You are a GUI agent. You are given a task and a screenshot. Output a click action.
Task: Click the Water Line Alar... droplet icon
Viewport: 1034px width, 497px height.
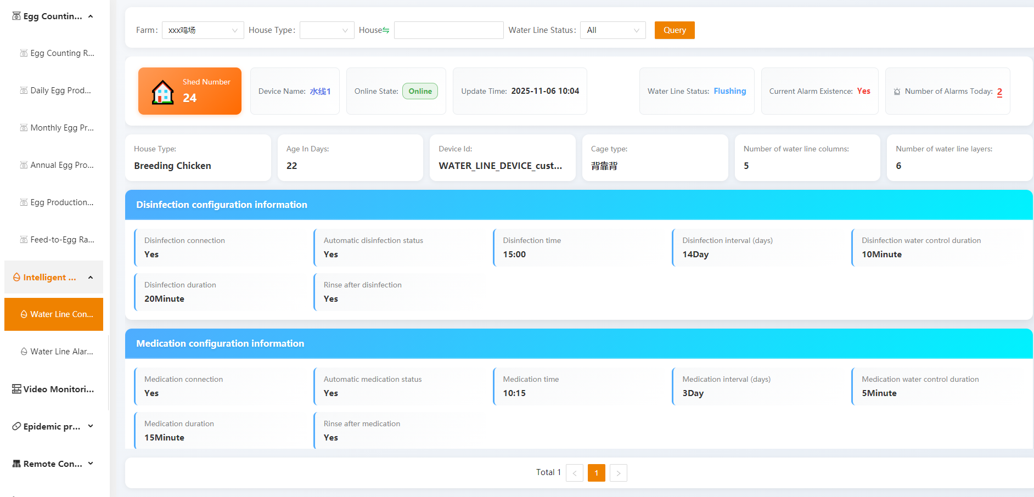coord(24,352)
